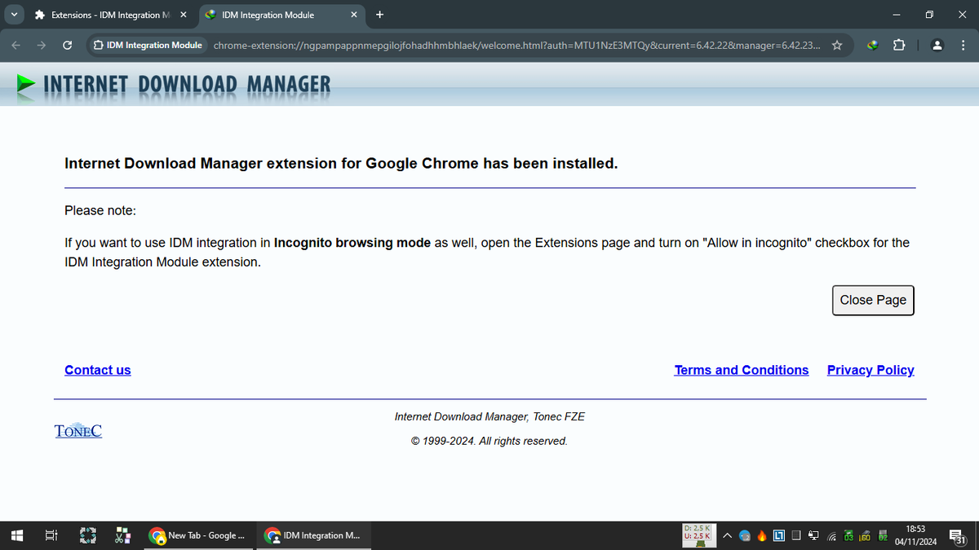Open the Chrome extensions puzzle menu
Screen dimensions: 979x550
(x=900, y=45)
